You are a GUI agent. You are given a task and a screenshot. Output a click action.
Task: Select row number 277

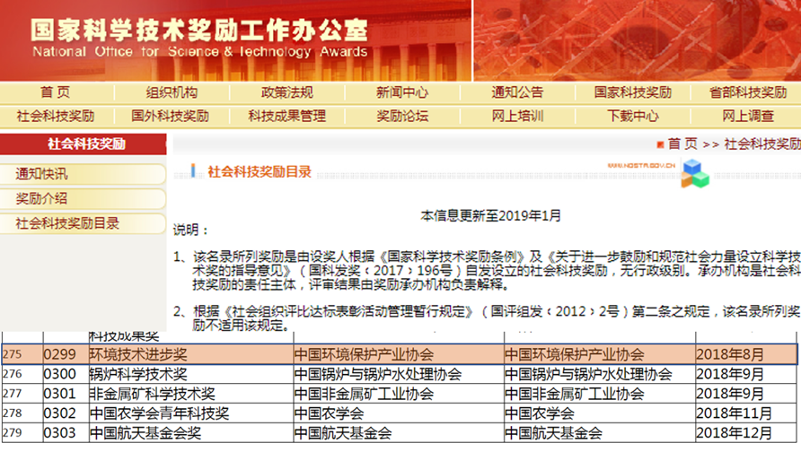pyautogui.click(x=22, y=394)
